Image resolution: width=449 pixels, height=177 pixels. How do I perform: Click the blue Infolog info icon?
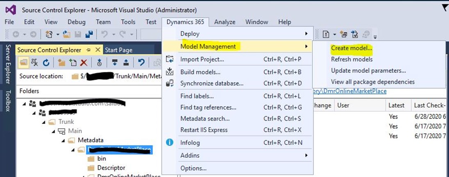(169, 142)
